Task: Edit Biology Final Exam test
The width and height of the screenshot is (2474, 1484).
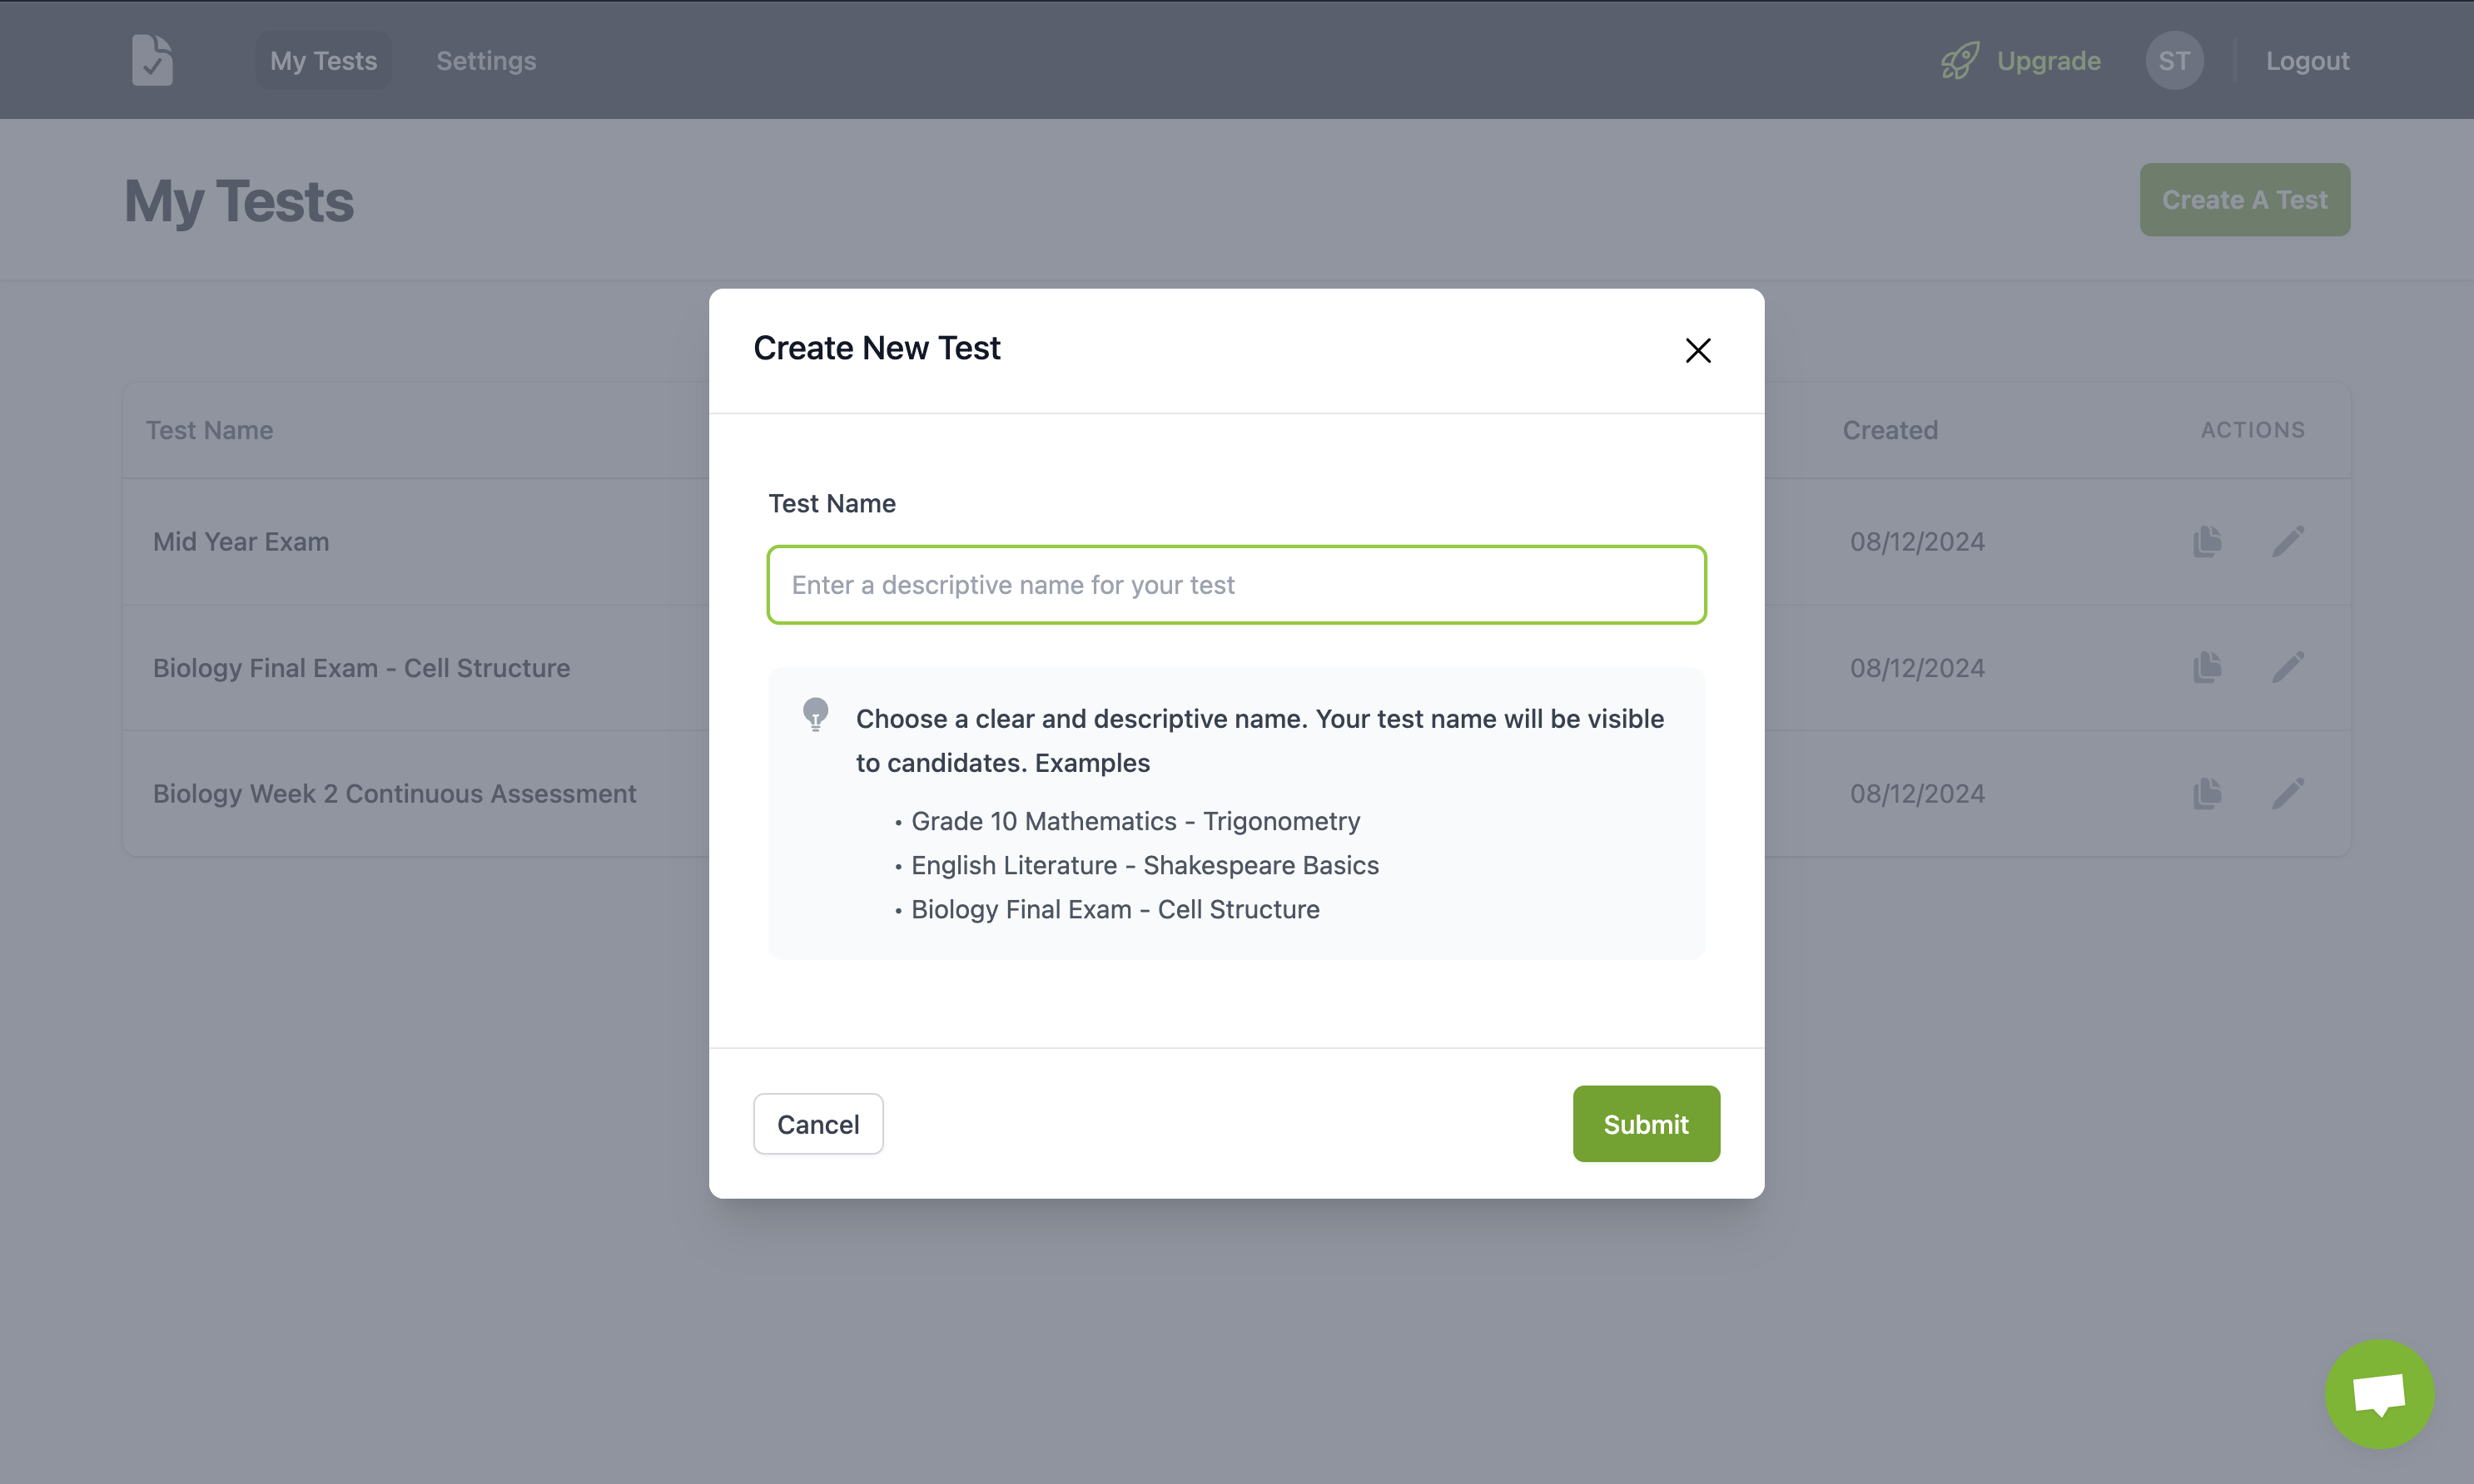Action: (2287, 667)
